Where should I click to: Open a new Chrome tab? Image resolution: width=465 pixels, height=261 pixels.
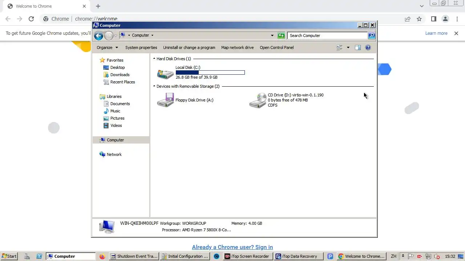click(x=98, y=6)
